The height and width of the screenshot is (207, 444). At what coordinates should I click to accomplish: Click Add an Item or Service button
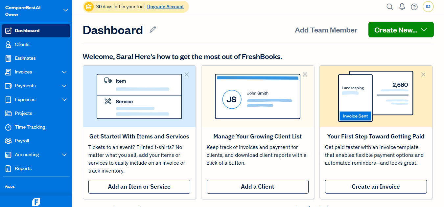point(139,187)
